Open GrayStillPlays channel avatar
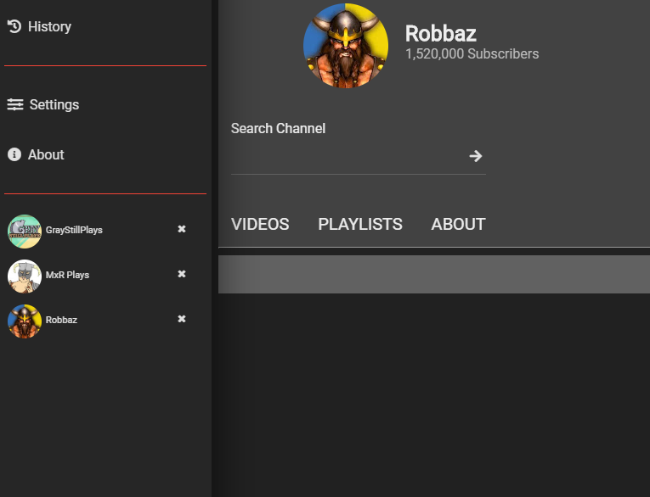The image size is (650, 497). 25,232
